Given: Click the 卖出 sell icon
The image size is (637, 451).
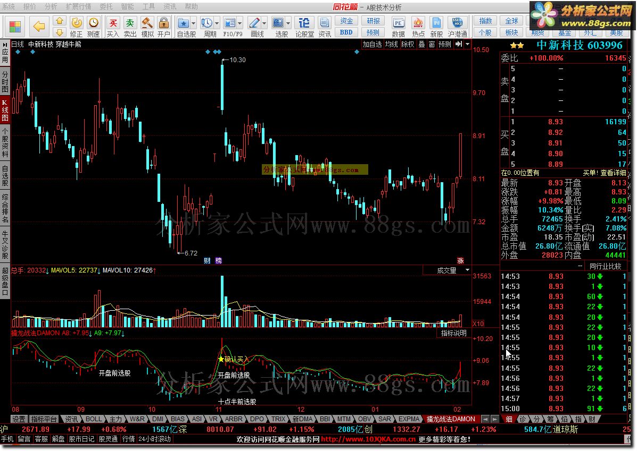Looking at the screenshot, I should 130,27.
